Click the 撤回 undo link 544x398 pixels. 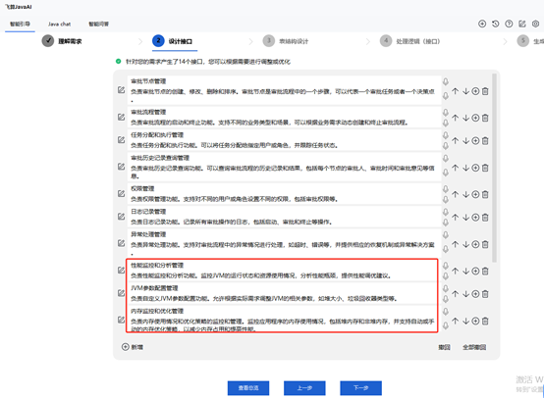(444, 347)
